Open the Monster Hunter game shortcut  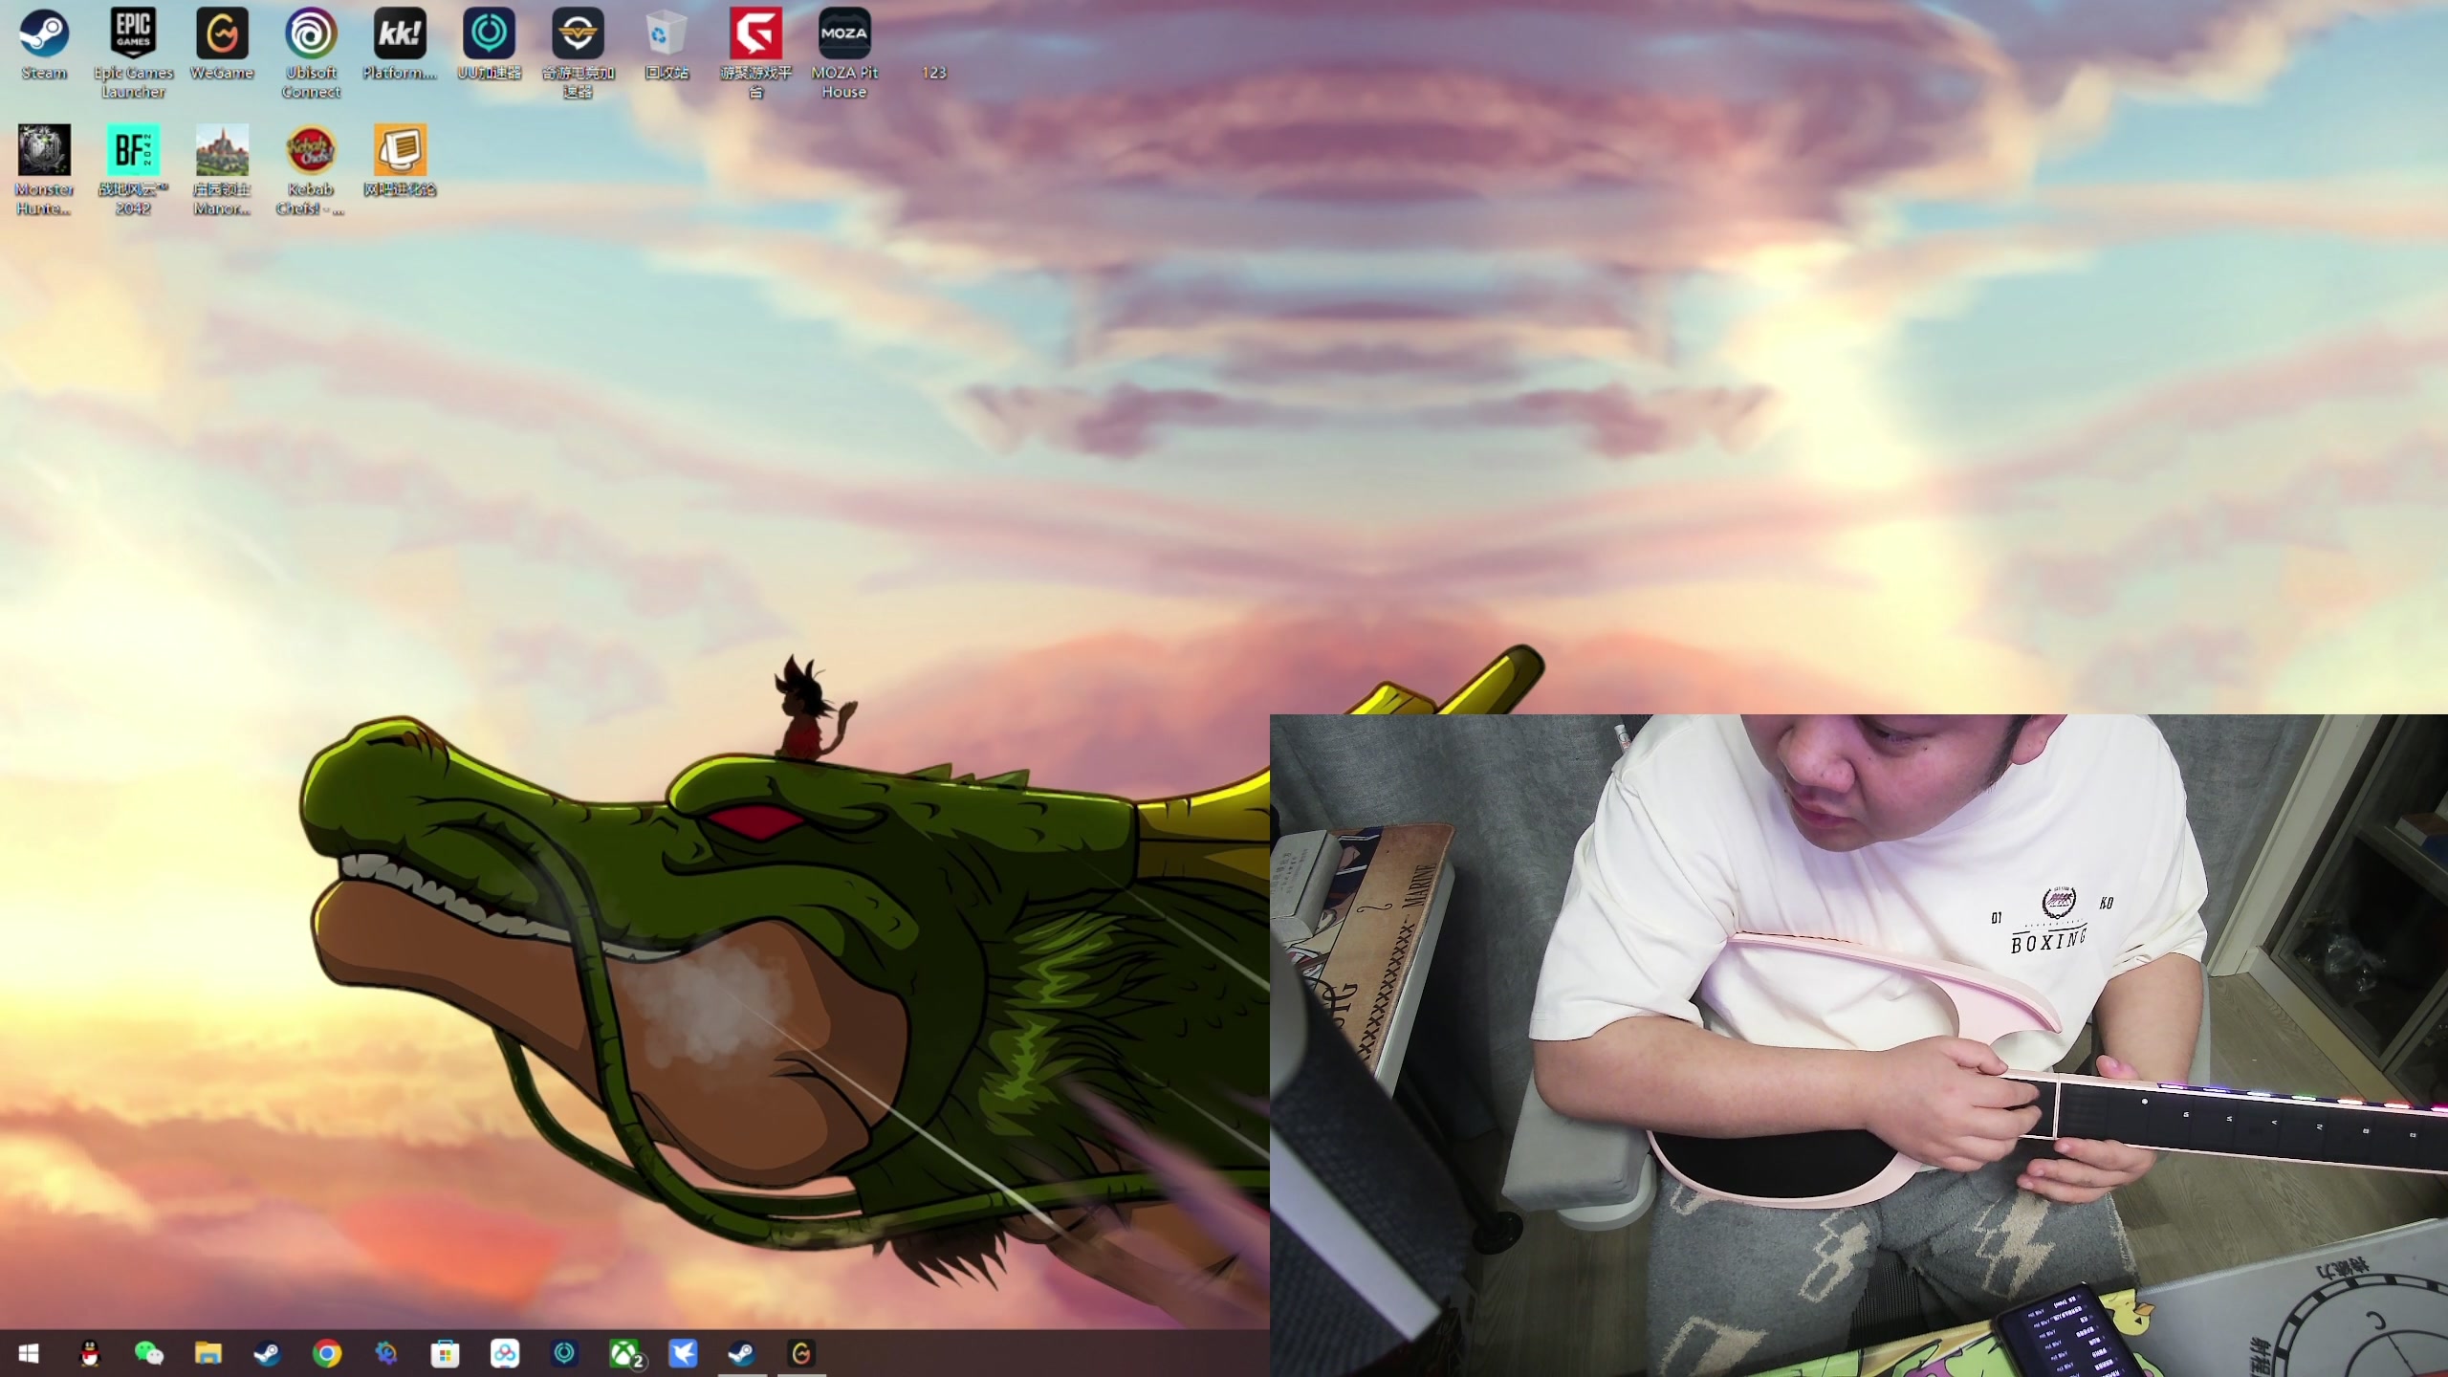pos(44,151)
